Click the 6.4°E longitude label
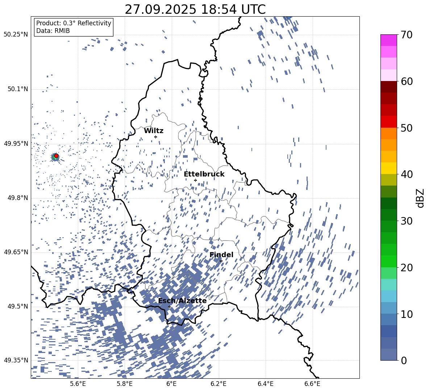Image resolution: width=429 pixels, height=391 pixels. click(x=265, y=384)
